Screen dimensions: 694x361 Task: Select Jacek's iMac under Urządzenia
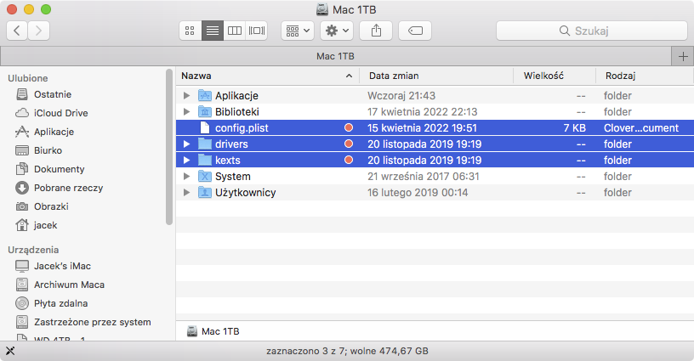pos(62,266)
